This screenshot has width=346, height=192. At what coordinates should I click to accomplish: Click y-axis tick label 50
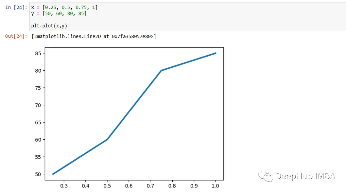(38, 174)
